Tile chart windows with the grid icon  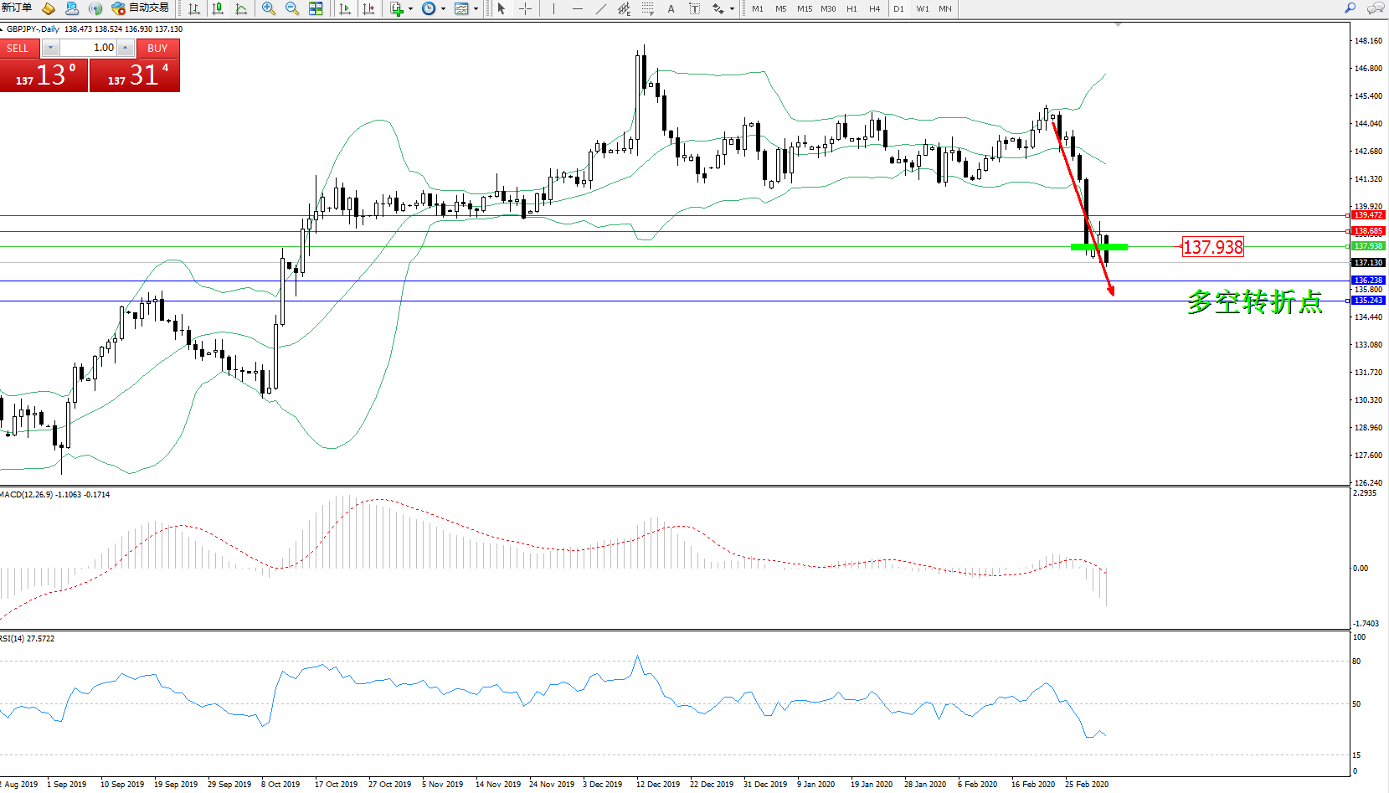316,8
